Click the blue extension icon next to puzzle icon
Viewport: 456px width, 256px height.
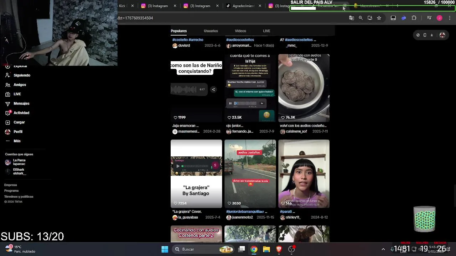pyautogui.click(x=404, y=18)
